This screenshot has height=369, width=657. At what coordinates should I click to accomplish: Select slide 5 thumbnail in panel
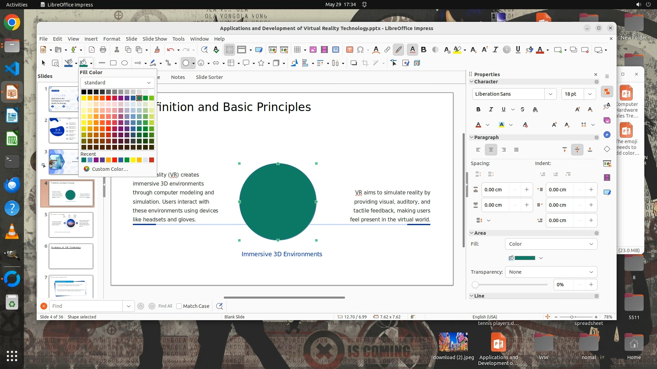[x=71, y=225]
